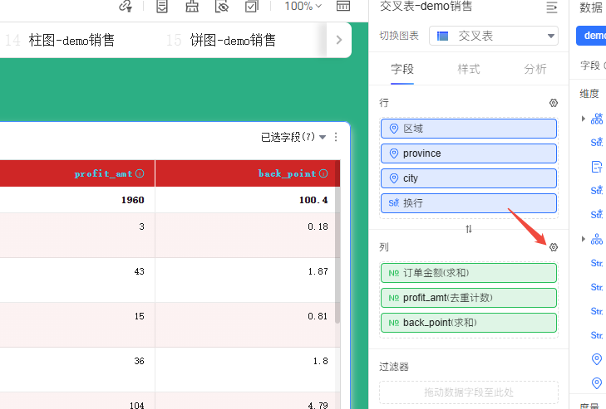
Task: Click the swap rows and columns icon
Action: (x=469, y=229)
